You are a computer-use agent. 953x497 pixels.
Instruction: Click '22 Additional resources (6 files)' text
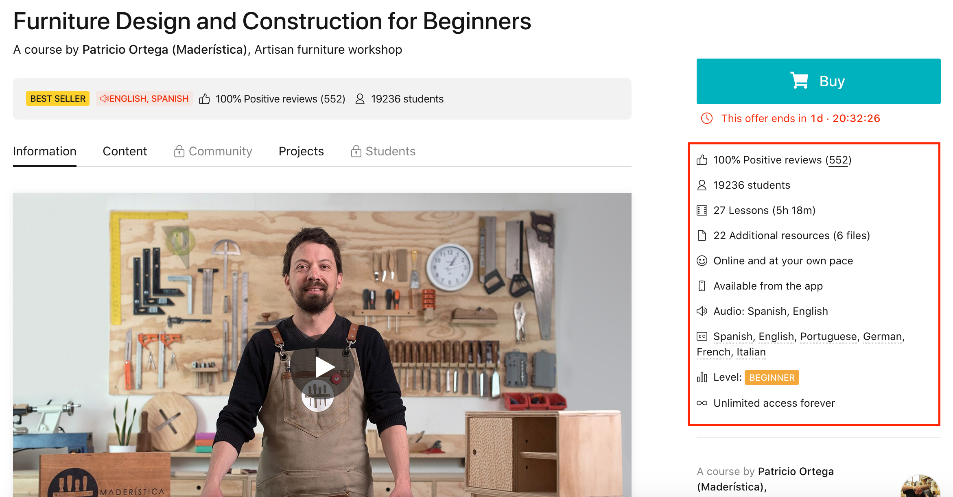click(792, 235)
